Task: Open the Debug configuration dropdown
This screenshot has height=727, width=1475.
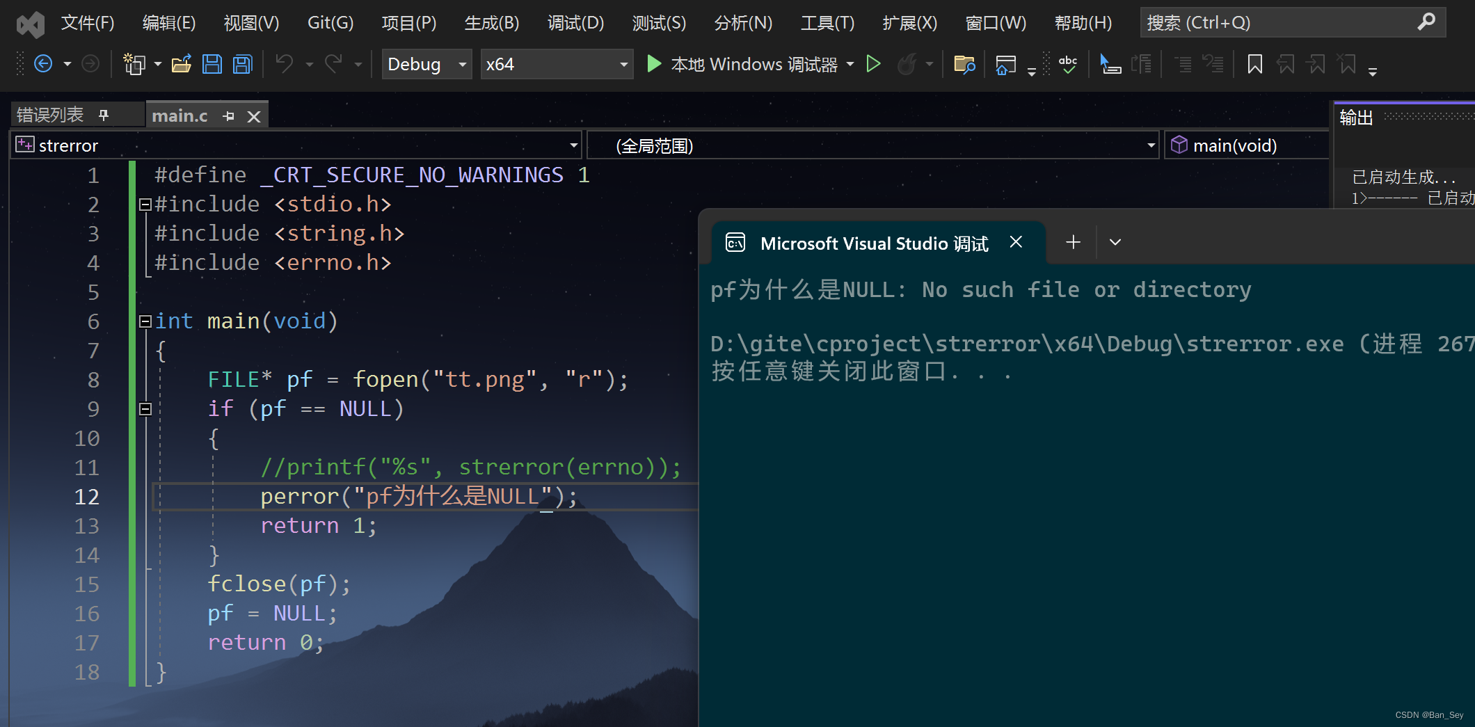Action: coord(461,64)
